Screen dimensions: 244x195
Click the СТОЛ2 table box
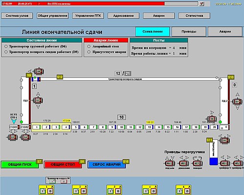point(26,127)
